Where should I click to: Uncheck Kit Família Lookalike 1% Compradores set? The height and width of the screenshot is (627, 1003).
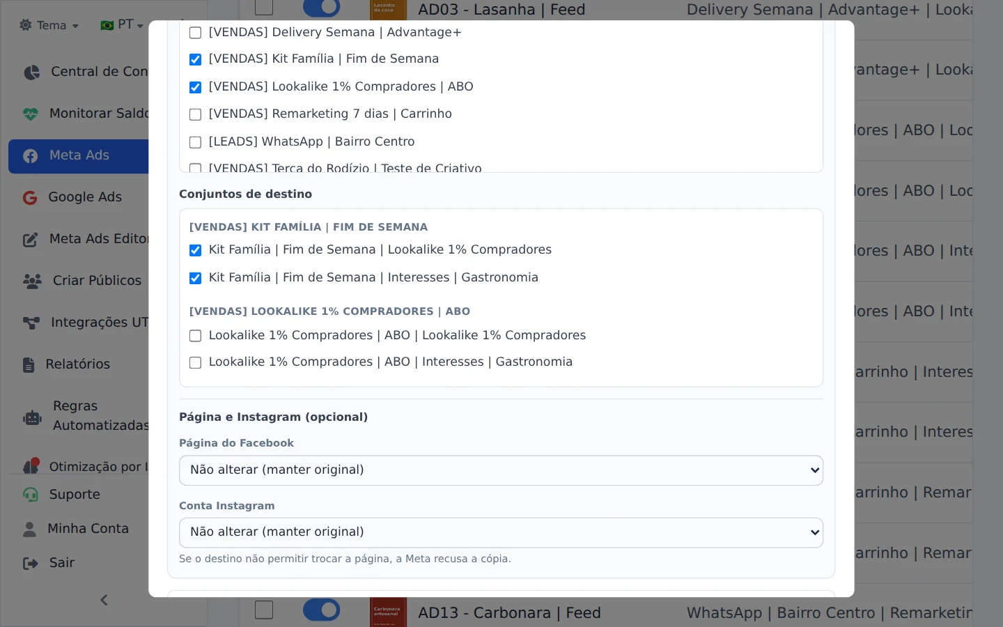(196, 250)
